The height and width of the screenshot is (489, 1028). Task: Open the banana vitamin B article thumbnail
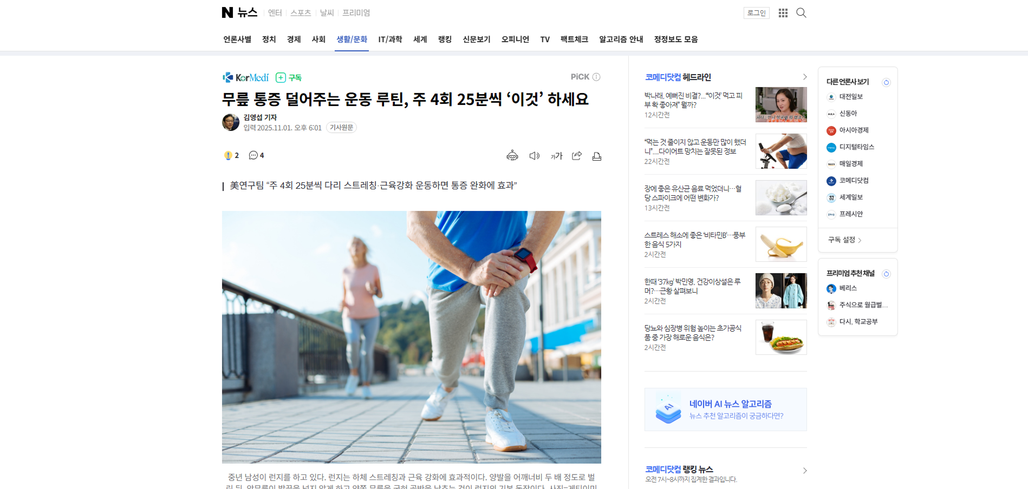[x=781, y=244]
